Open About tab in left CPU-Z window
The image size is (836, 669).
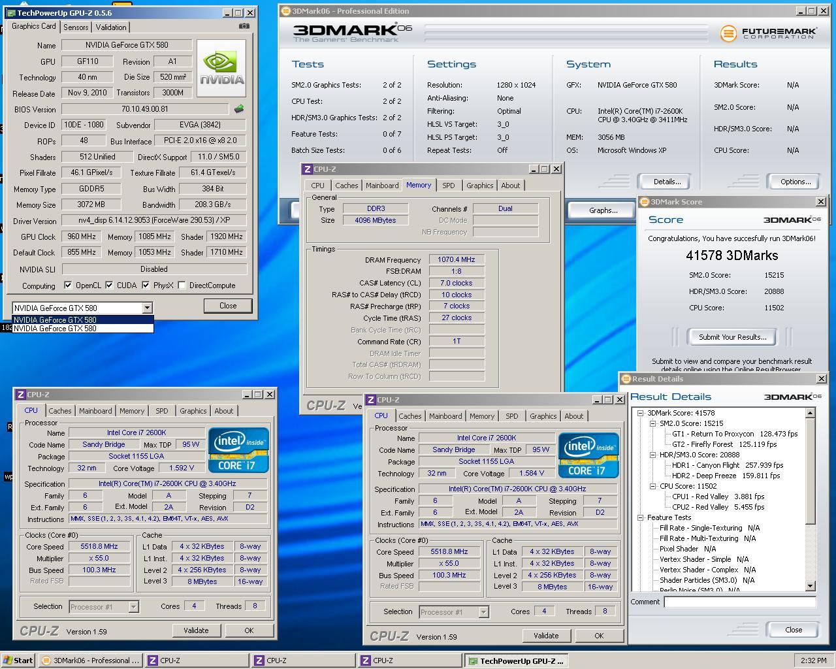(x=224, y=411)
